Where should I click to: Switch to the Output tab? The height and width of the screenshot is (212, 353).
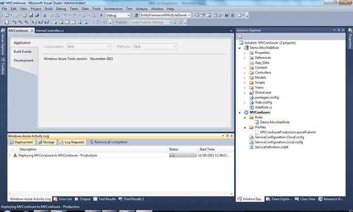click(83, 199)
